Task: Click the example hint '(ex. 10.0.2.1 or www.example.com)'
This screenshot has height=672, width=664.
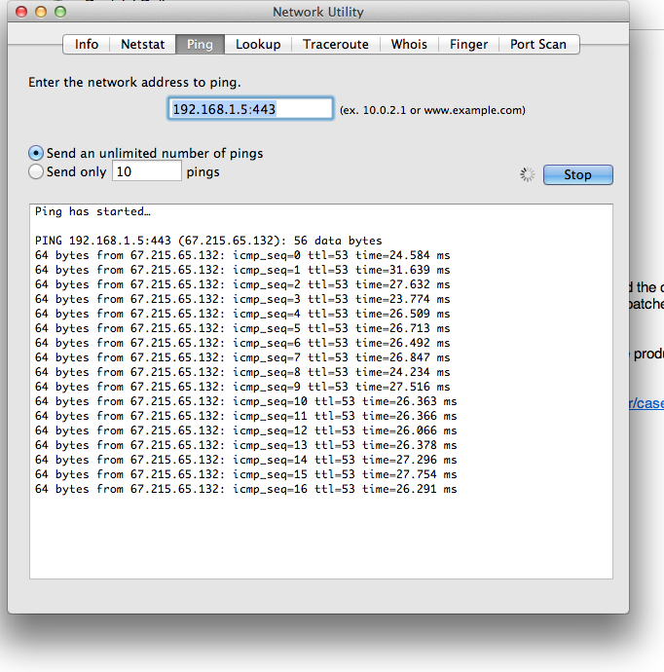Action: [x=432, y=110]
